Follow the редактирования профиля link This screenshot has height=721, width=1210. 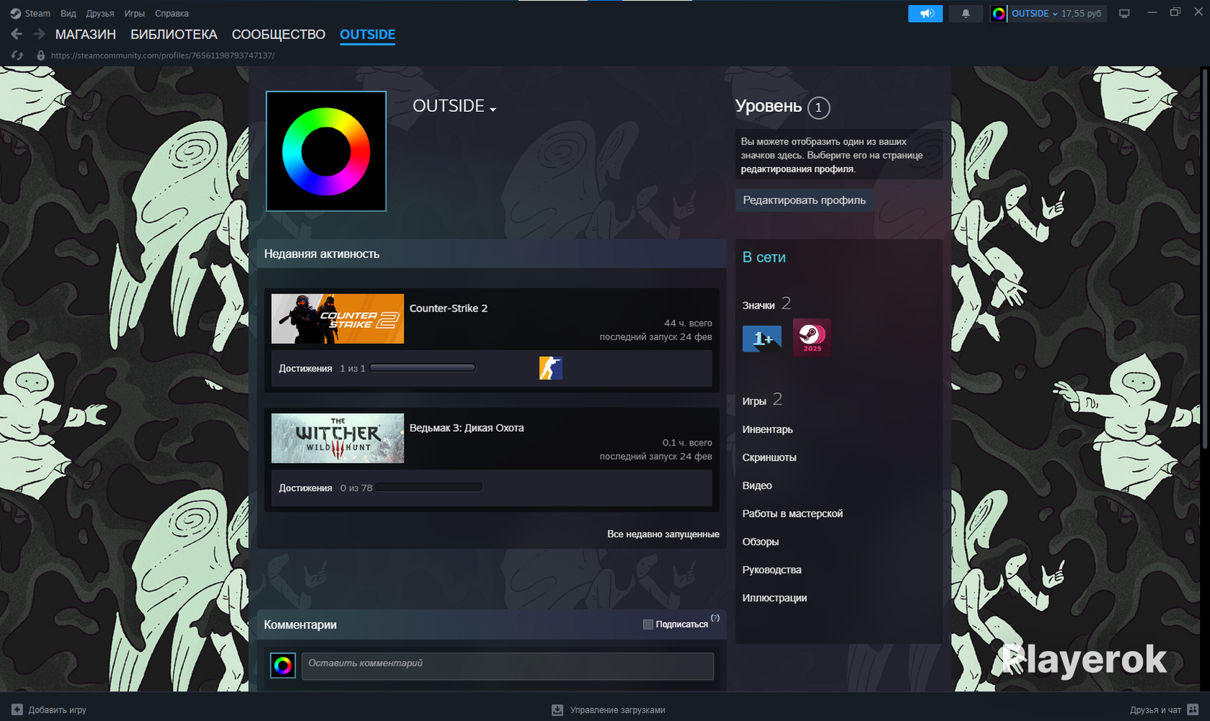pos(797,169)
